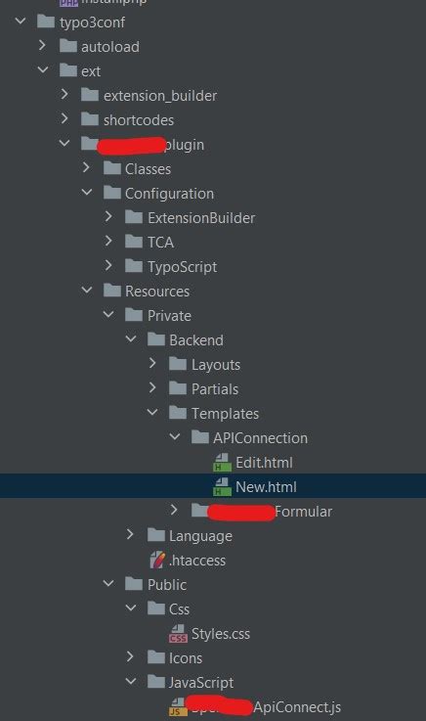The height and width of the screenshot is (721, 426).
Task: Expand the Classes folder
Action: click(x=86, y=168)
